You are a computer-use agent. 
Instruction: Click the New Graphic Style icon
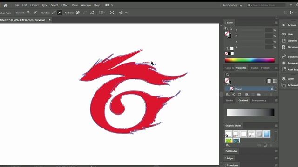coord(265,145)
